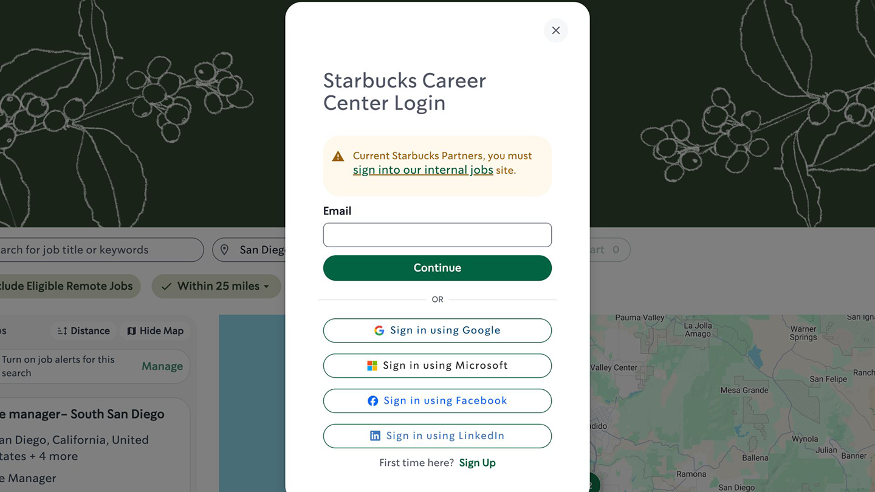Sign in using Facebook
This screenshot has height=492, width=875.
click(x=437, y=401)
